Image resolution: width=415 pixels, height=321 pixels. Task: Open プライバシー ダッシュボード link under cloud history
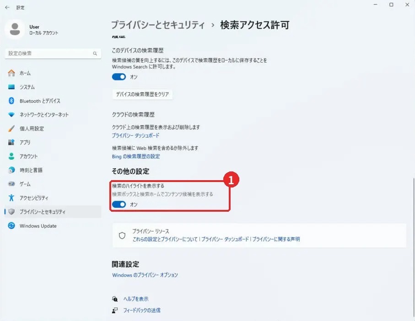point(135,135)
